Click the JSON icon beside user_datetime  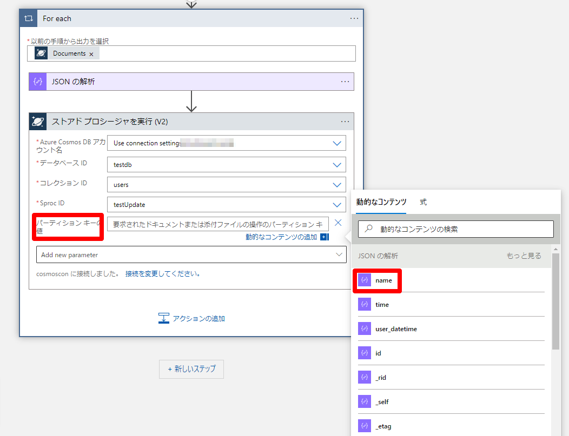click(x=365, y=328)
